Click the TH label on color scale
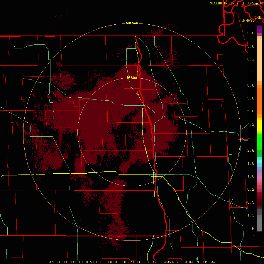This screenshot has width=264, height=264. coord(252,229)
